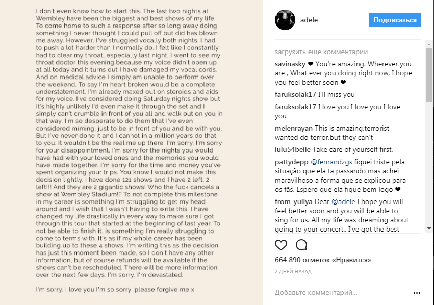
Task: Load more comments via загрузить еще комментарии
Action: coord(321,52)
